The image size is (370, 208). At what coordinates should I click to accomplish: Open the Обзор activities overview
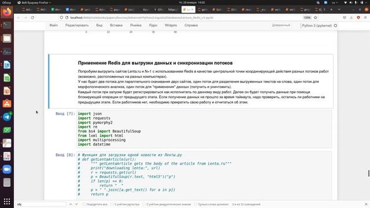click(x=6, y=2)
